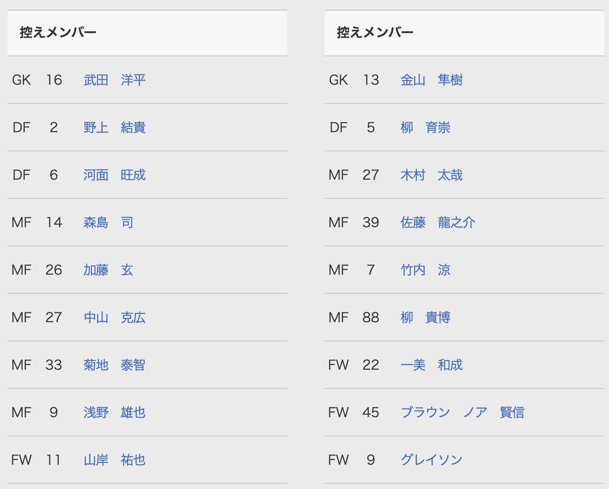Open 一美 和成 player page

(432, 365)
